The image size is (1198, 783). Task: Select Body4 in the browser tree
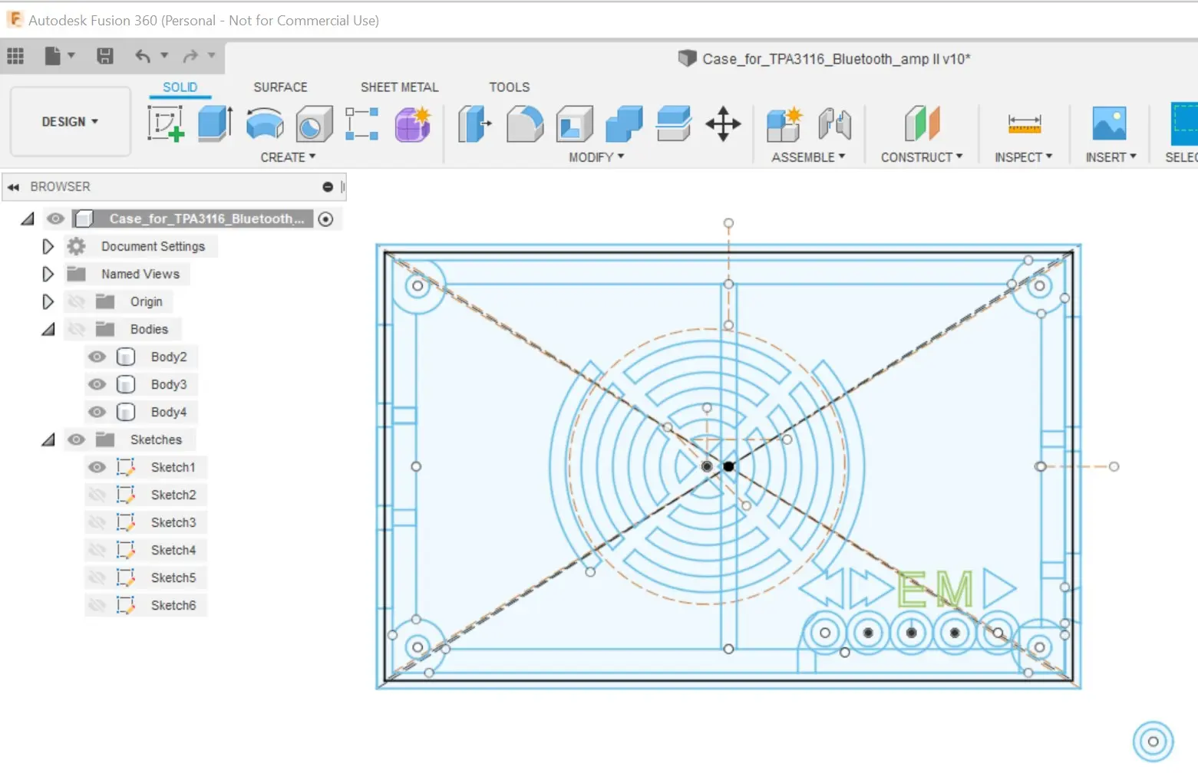click(169, 412)
